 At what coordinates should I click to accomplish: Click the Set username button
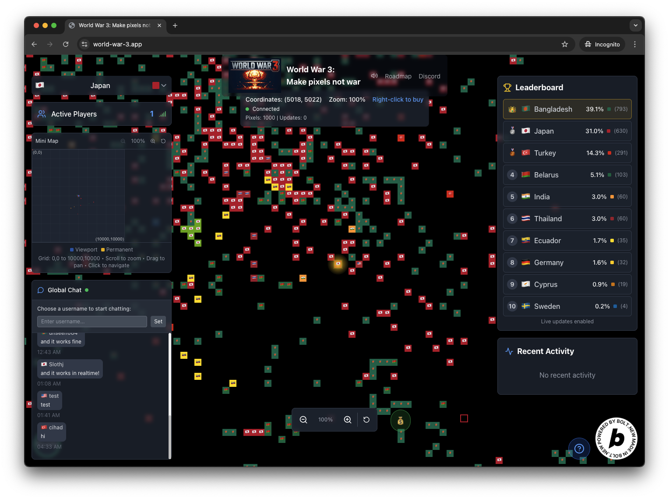158,322
